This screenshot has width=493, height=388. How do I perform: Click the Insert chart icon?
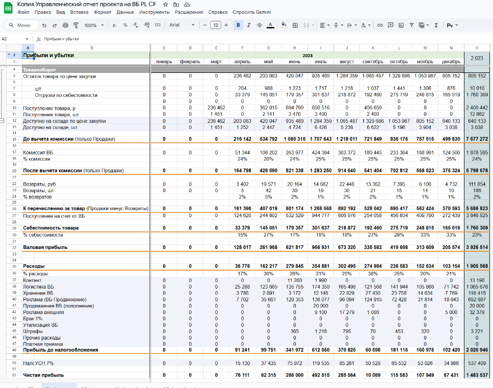click(401, 25)
